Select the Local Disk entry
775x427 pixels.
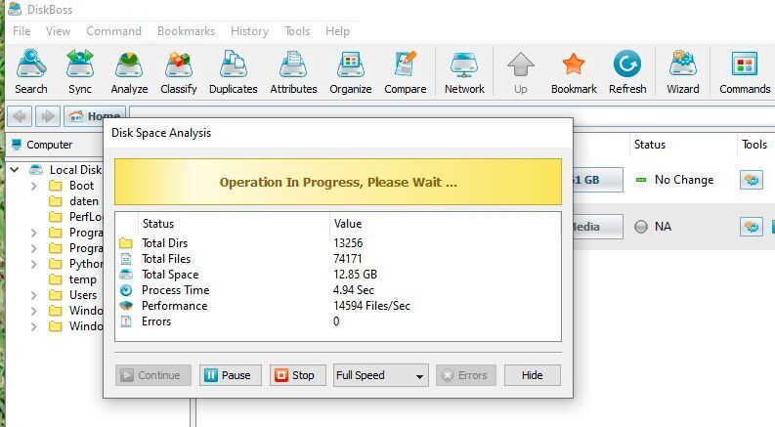click(x=75, y=169)
